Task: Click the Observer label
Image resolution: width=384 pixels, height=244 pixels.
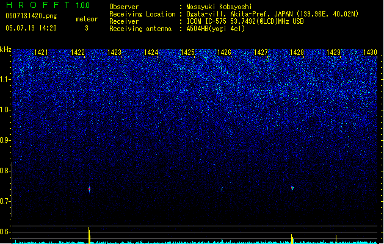Action: pyautogui.click(x=124, y=7)
